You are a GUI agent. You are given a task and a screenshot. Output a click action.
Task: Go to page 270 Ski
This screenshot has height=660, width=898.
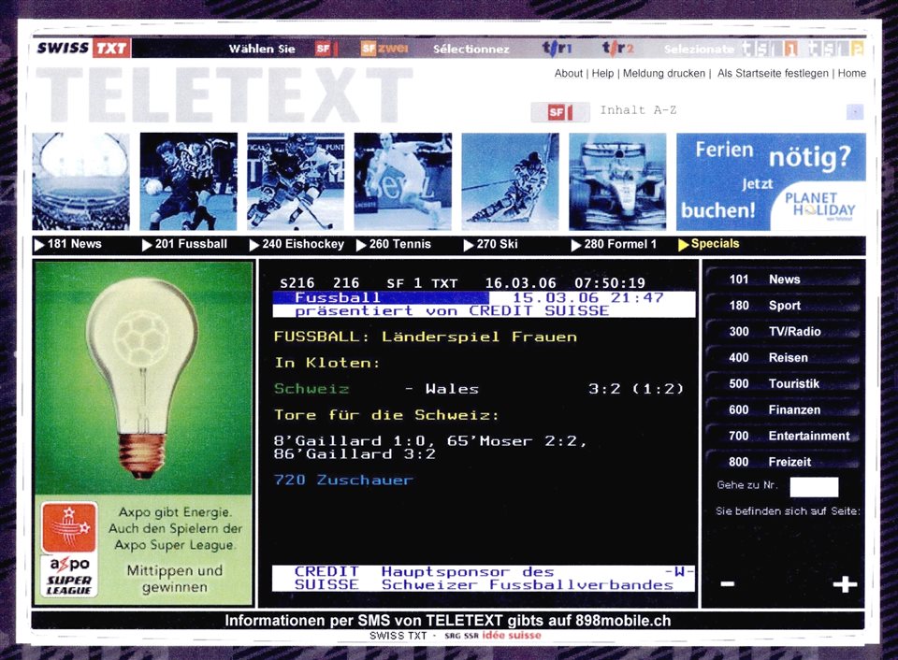491,244
